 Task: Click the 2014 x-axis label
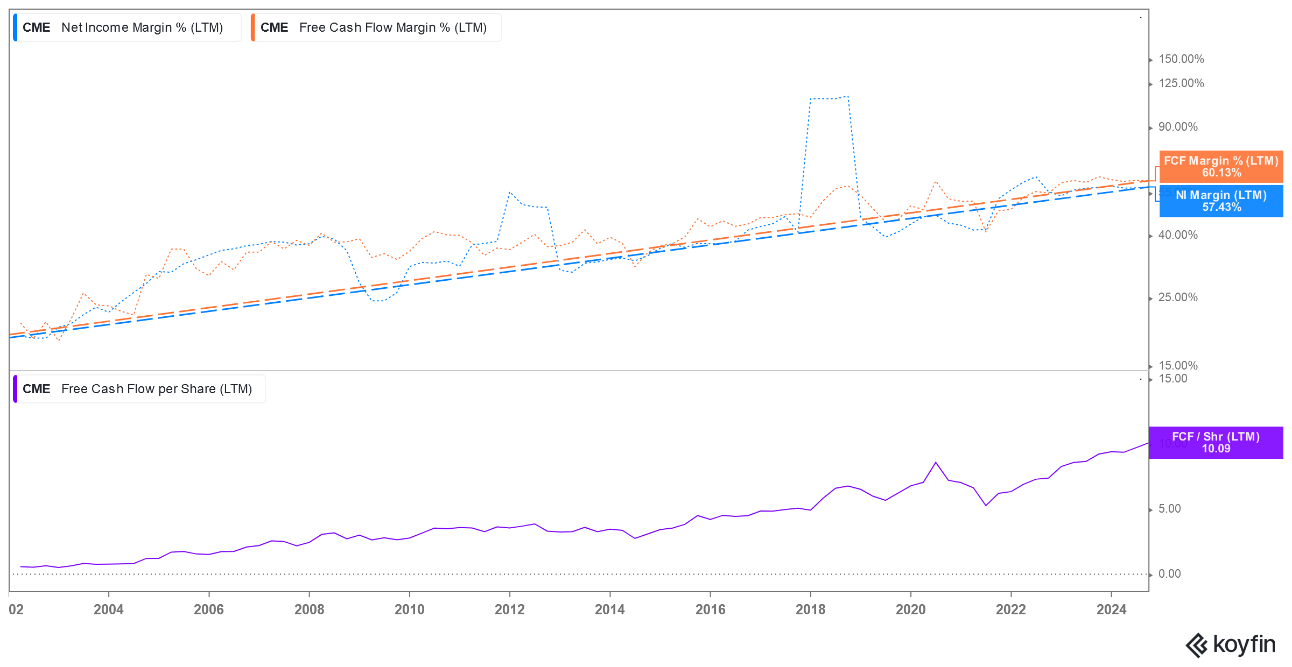[x=610, y=609]
